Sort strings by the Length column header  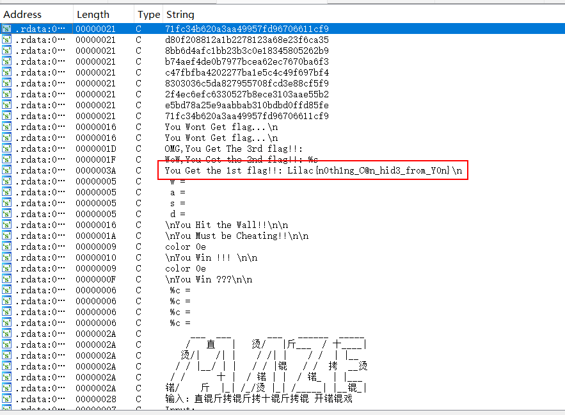point(92,14)
